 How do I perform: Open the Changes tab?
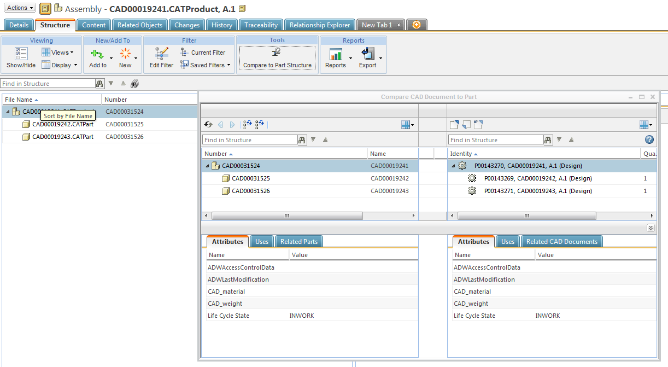pos(187,25)
